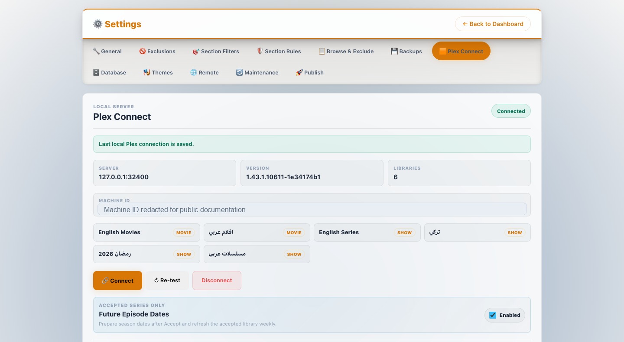Go to Section Rules tab
Image resolution: width=624 pixels, height=342 pixels.
pyautogui.click(x=279, y=51)
